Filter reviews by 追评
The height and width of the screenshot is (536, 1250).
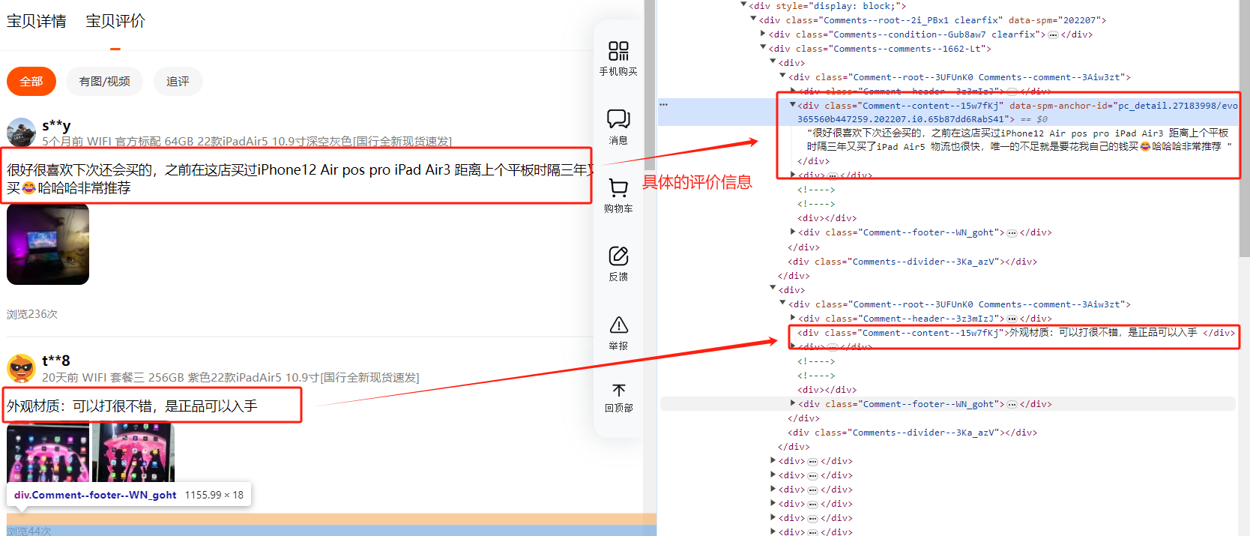click(178, 82)
